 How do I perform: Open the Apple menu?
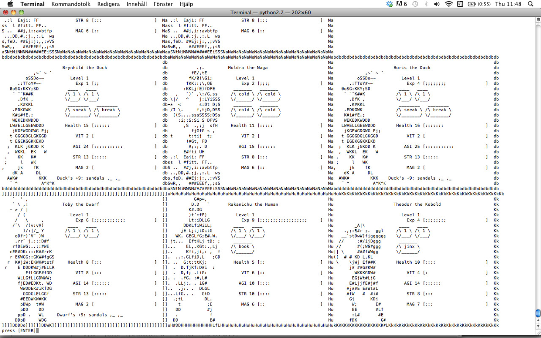point(10,4)
